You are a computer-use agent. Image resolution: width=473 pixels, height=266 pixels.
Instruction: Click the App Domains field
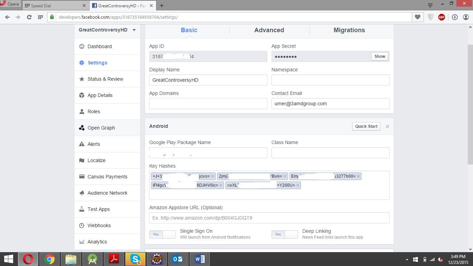[208, 104]
